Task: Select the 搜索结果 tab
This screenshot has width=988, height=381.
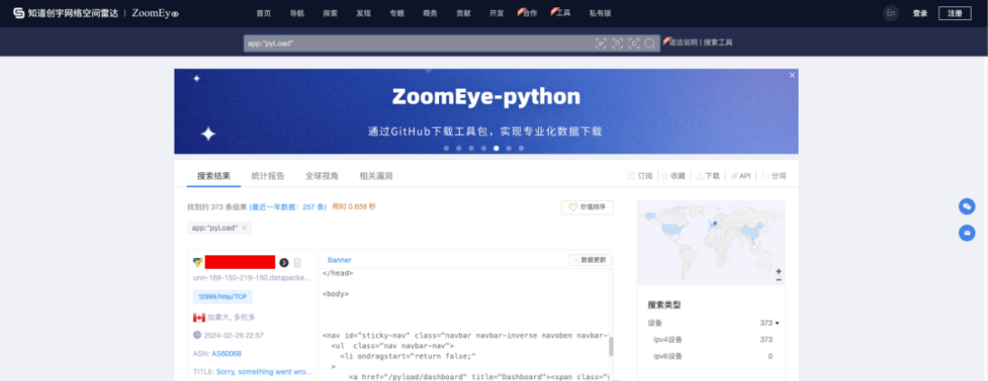Action: 214,176
